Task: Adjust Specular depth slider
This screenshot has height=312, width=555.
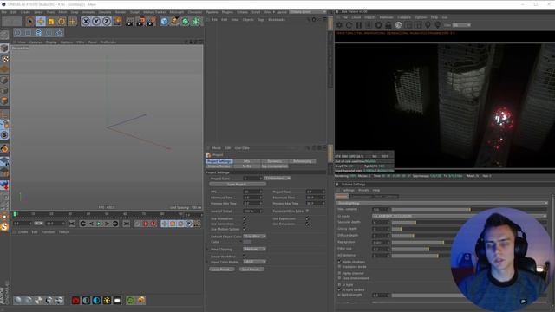Action: [469, 223]
